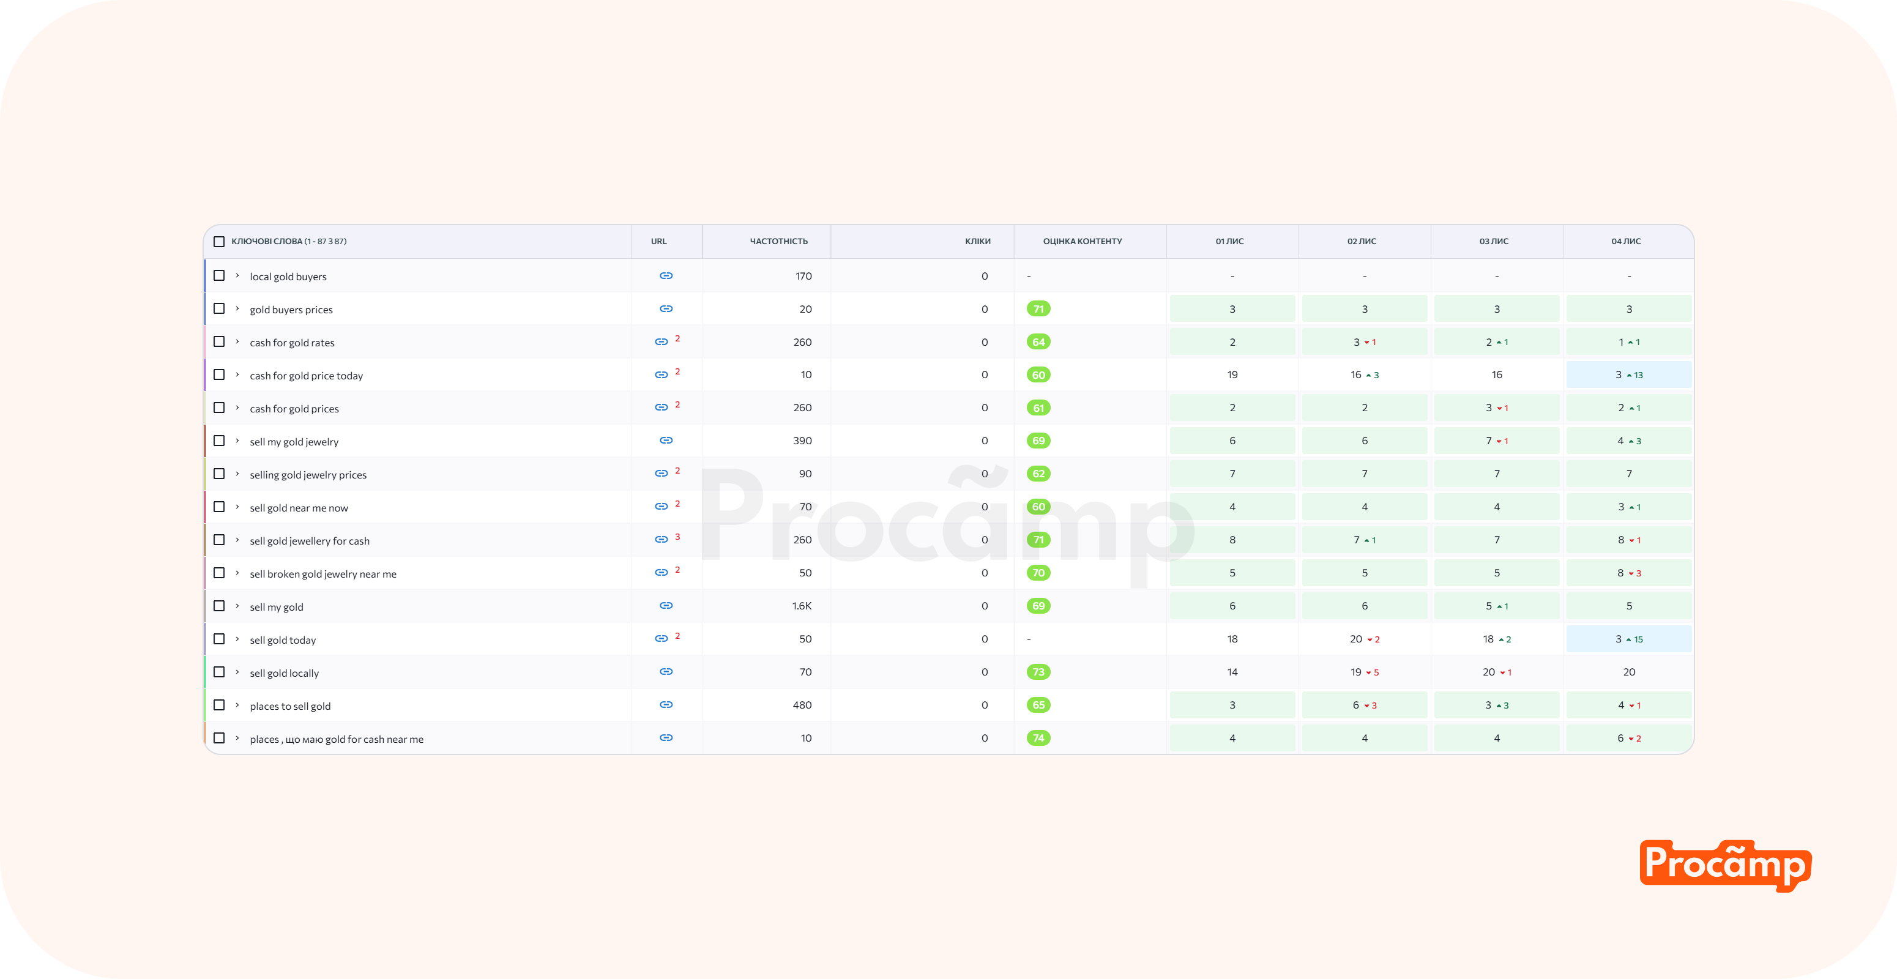Click the keyword sell gold near me now
Screen dimensions: 1897x979
click(x=298, y=508)
